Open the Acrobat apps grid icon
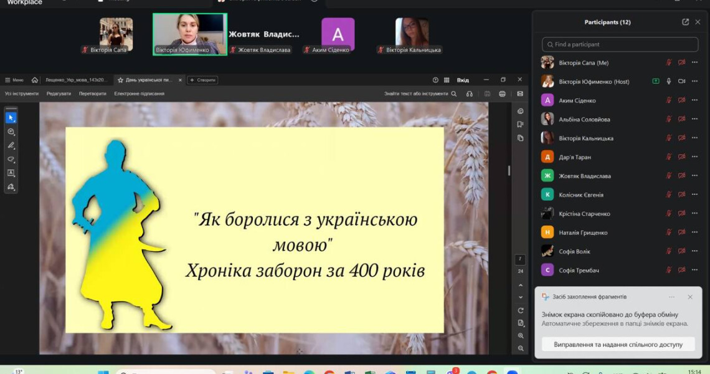This screenshot has width=710, height=374. pos(447,80)
